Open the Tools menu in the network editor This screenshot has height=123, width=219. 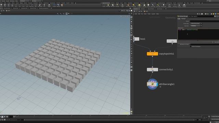(x=149, y=14)
